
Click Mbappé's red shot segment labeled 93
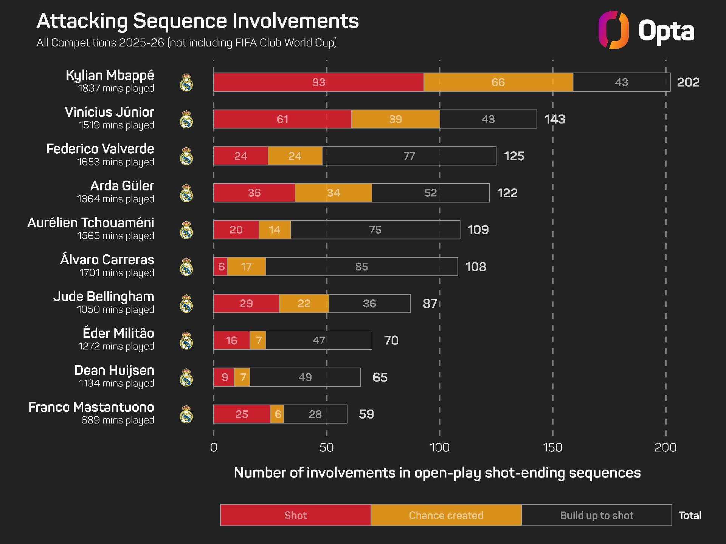point(318,82)
